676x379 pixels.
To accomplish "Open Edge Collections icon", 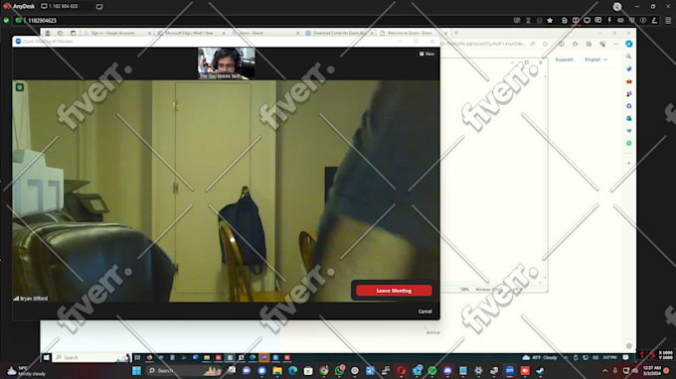I will tap(589, 44).
